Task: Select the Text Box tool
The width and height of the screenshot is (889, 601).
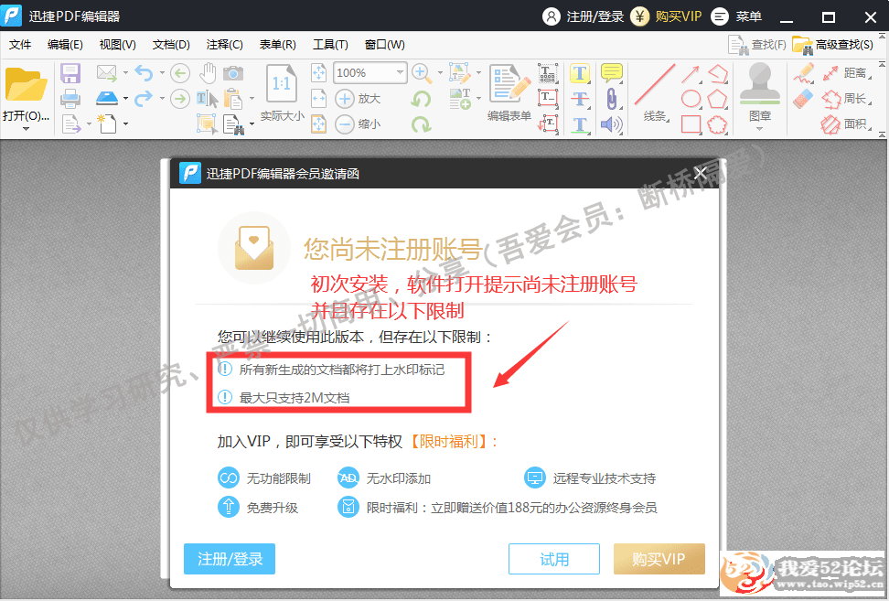Action: [x=548, y=98]
